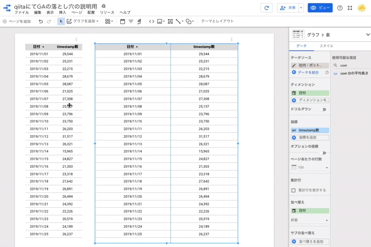Click the pencil edit data source icon
Image resolution: width=371 pixels, height=247 pixels.
coord(293,65)
